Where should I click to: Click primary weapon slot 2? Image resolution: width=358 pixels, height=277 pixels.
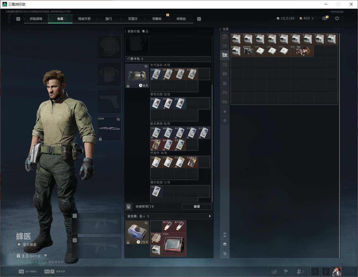click(x=97, y=248)
